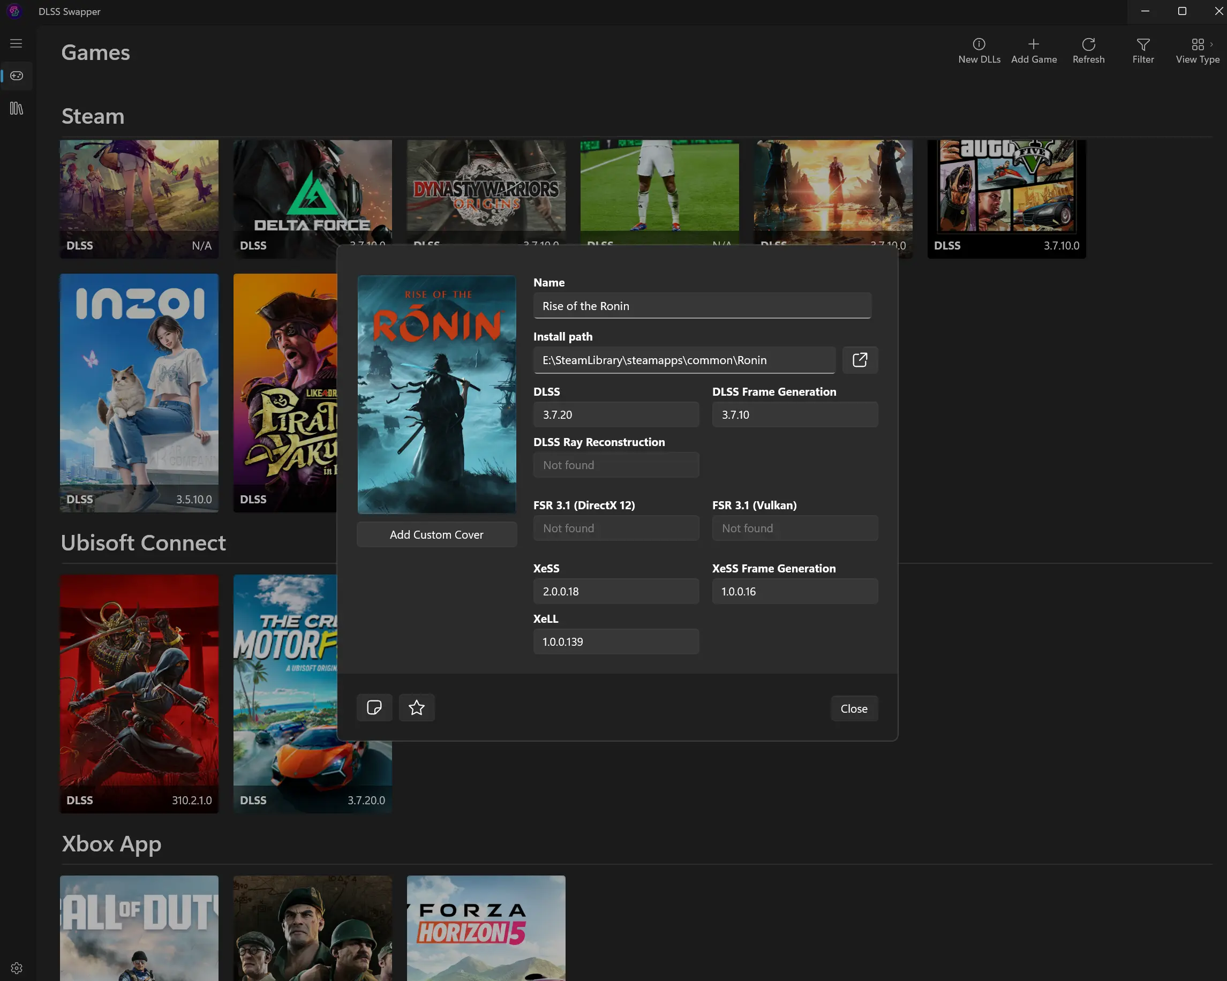The image size is (1227, 981).
Task: Click the notes sticker icon button
Action: 374,707
